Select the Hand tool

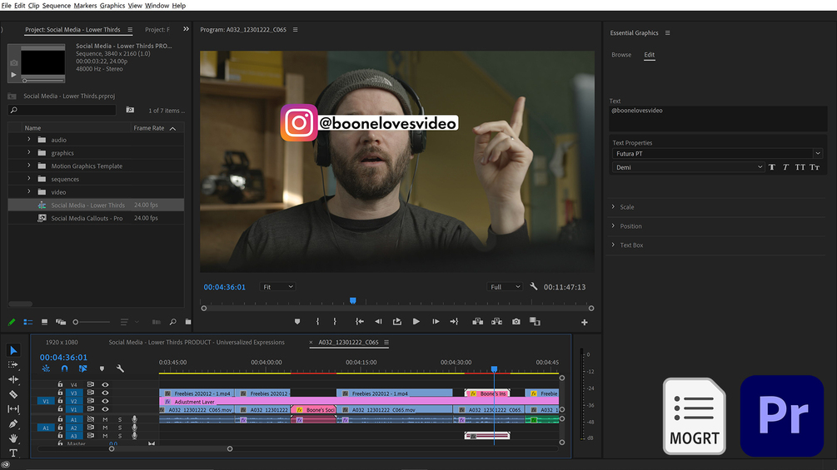tap(13, 438)
